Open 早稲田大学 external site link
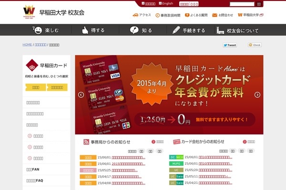The image size is (286, 190). pyautogui.click(x=251, y=15)
